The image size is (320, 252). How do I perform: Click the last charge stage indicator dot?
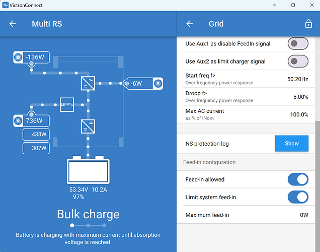coord(104,225)
